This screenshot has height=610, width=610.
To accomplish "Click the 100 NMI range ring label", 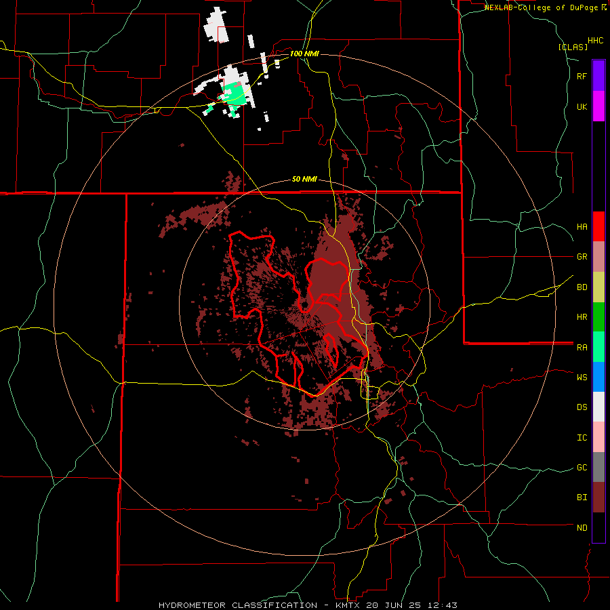I will tap(304, 54).
